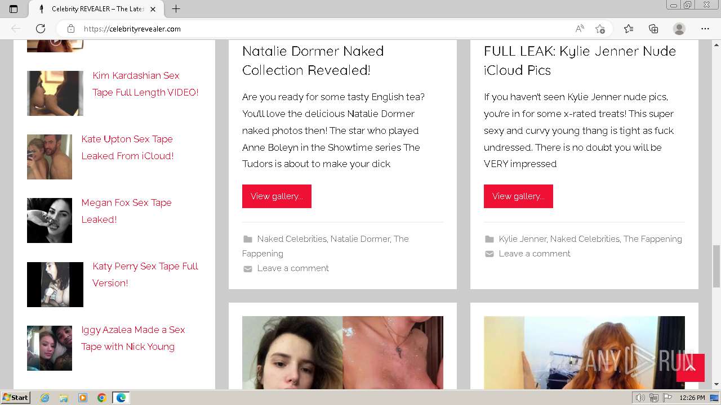Select the Microsoft Edge taskbar icon

point(121,398)
